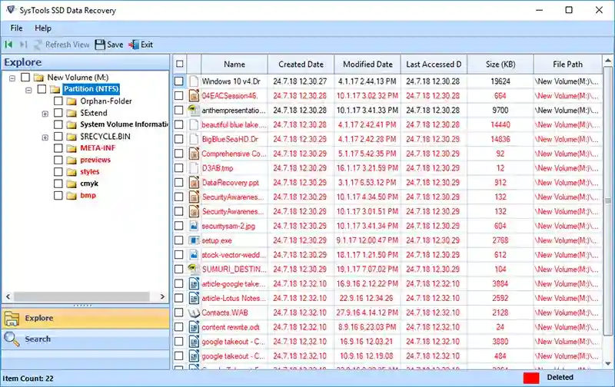Tick checkbox for setup.exe row
The image size is (615, 387).
tap(179, 240)
